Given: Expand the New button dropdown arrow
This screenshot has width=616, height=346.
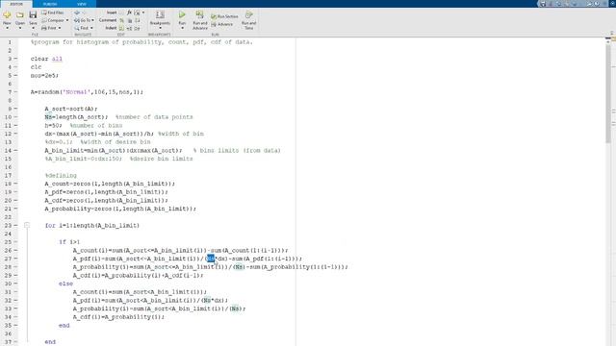Looking at the screenshot, I should coord(7,28).
